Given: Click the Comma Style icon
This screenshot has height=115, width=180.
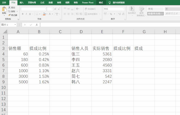Looking at the screenshot, I should point(115,14).
